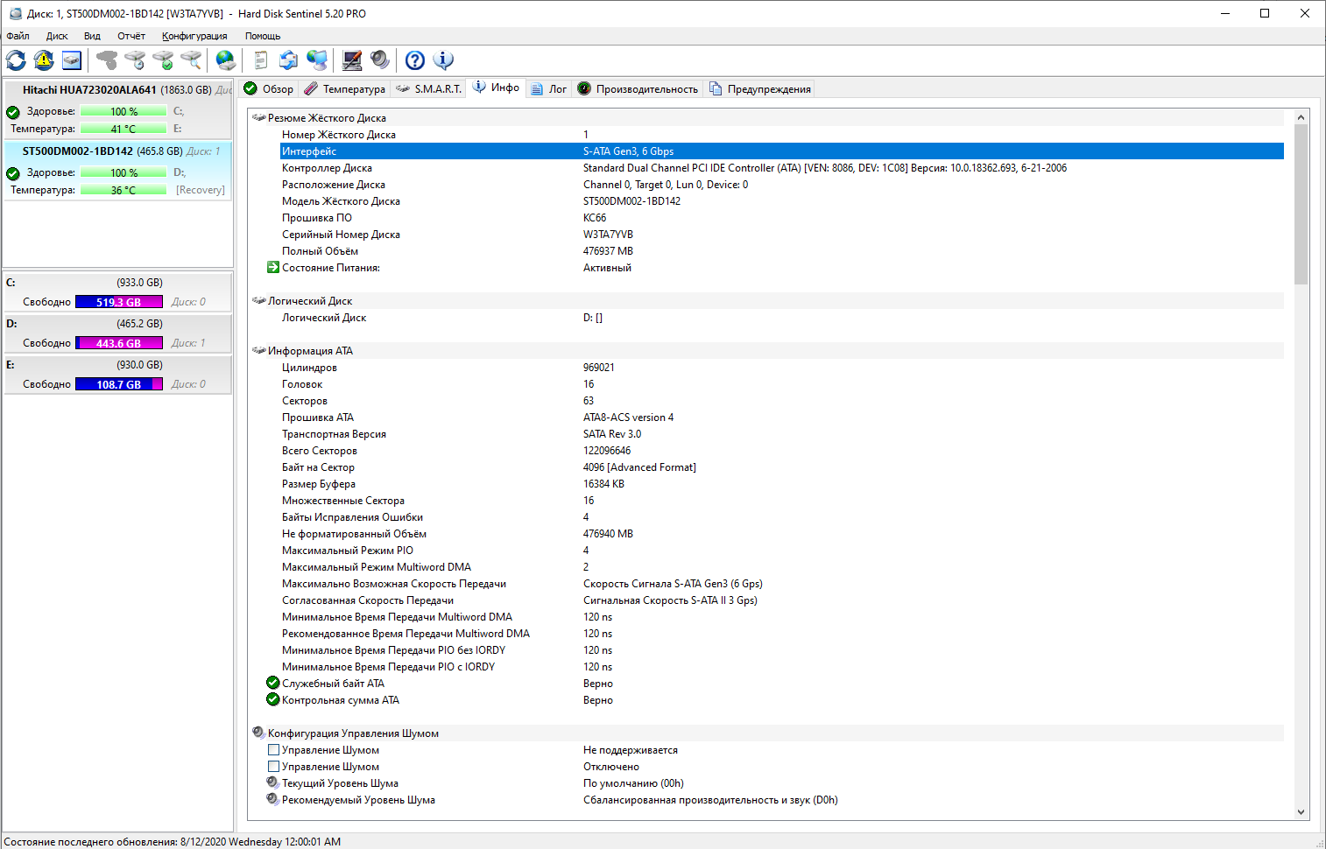Open the report notepad icon in toolbar

click(x=260, y=60)
